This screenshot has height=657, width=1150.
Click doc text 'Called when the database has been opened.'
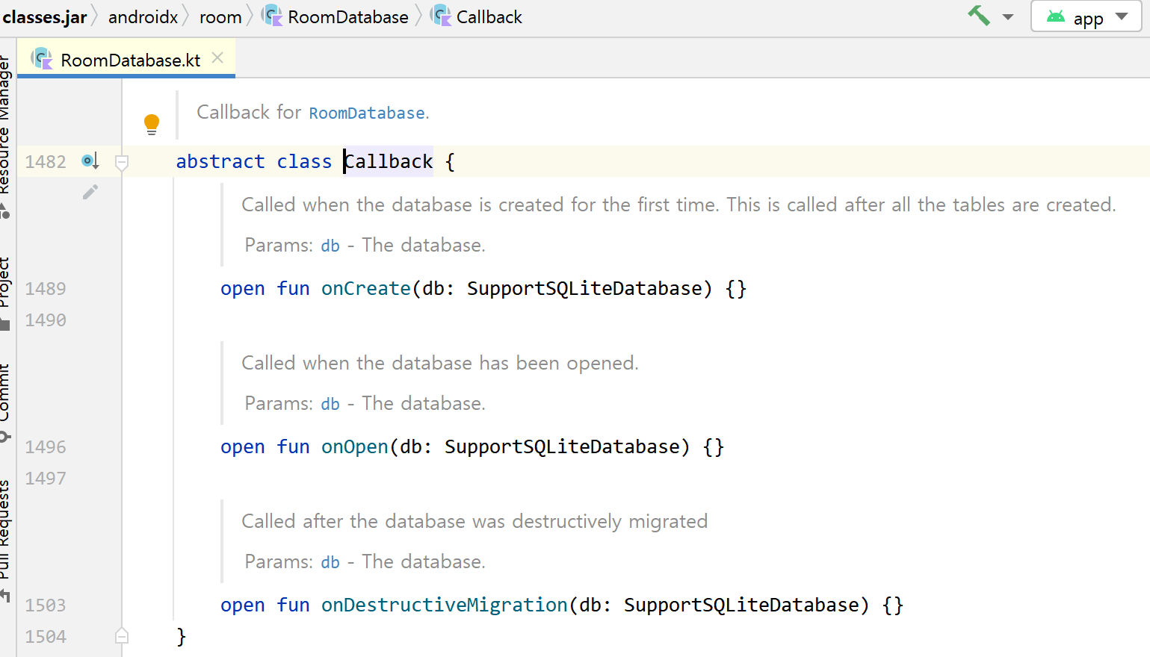[x=440, y=363]
